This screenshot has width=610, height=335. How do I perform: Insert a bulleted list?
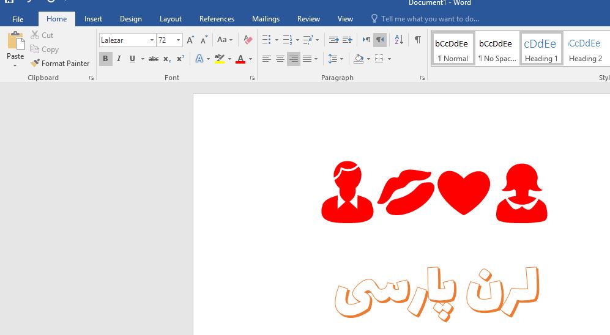pos(267,40)
